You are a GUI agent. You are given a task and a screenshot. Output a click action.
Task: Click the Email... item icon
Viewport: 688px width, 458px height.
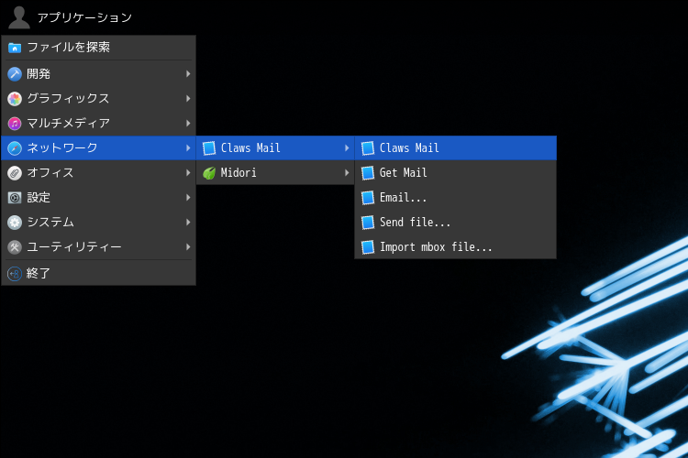(368, 198)
